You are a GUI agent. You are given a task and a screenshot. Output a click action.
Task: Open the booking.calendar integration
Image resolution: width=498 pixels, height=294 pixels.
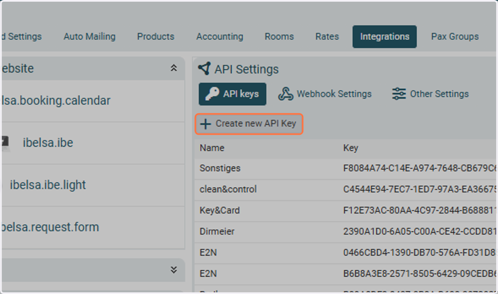[56, 101]
